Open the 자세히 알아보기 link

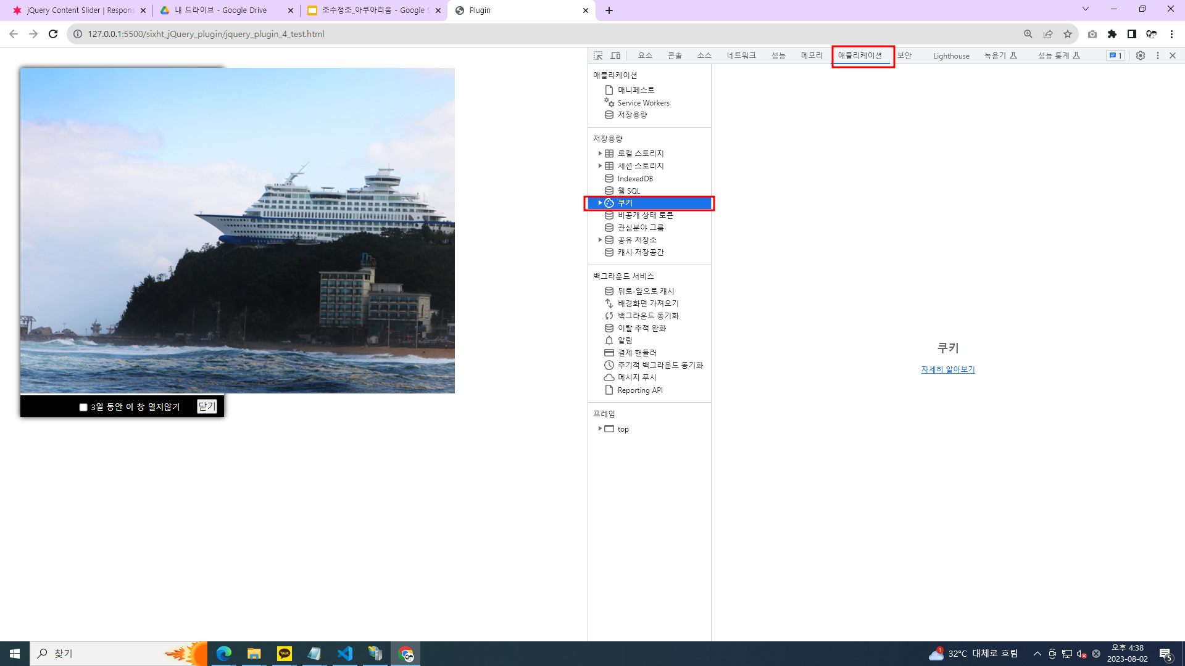pos(948,369)
